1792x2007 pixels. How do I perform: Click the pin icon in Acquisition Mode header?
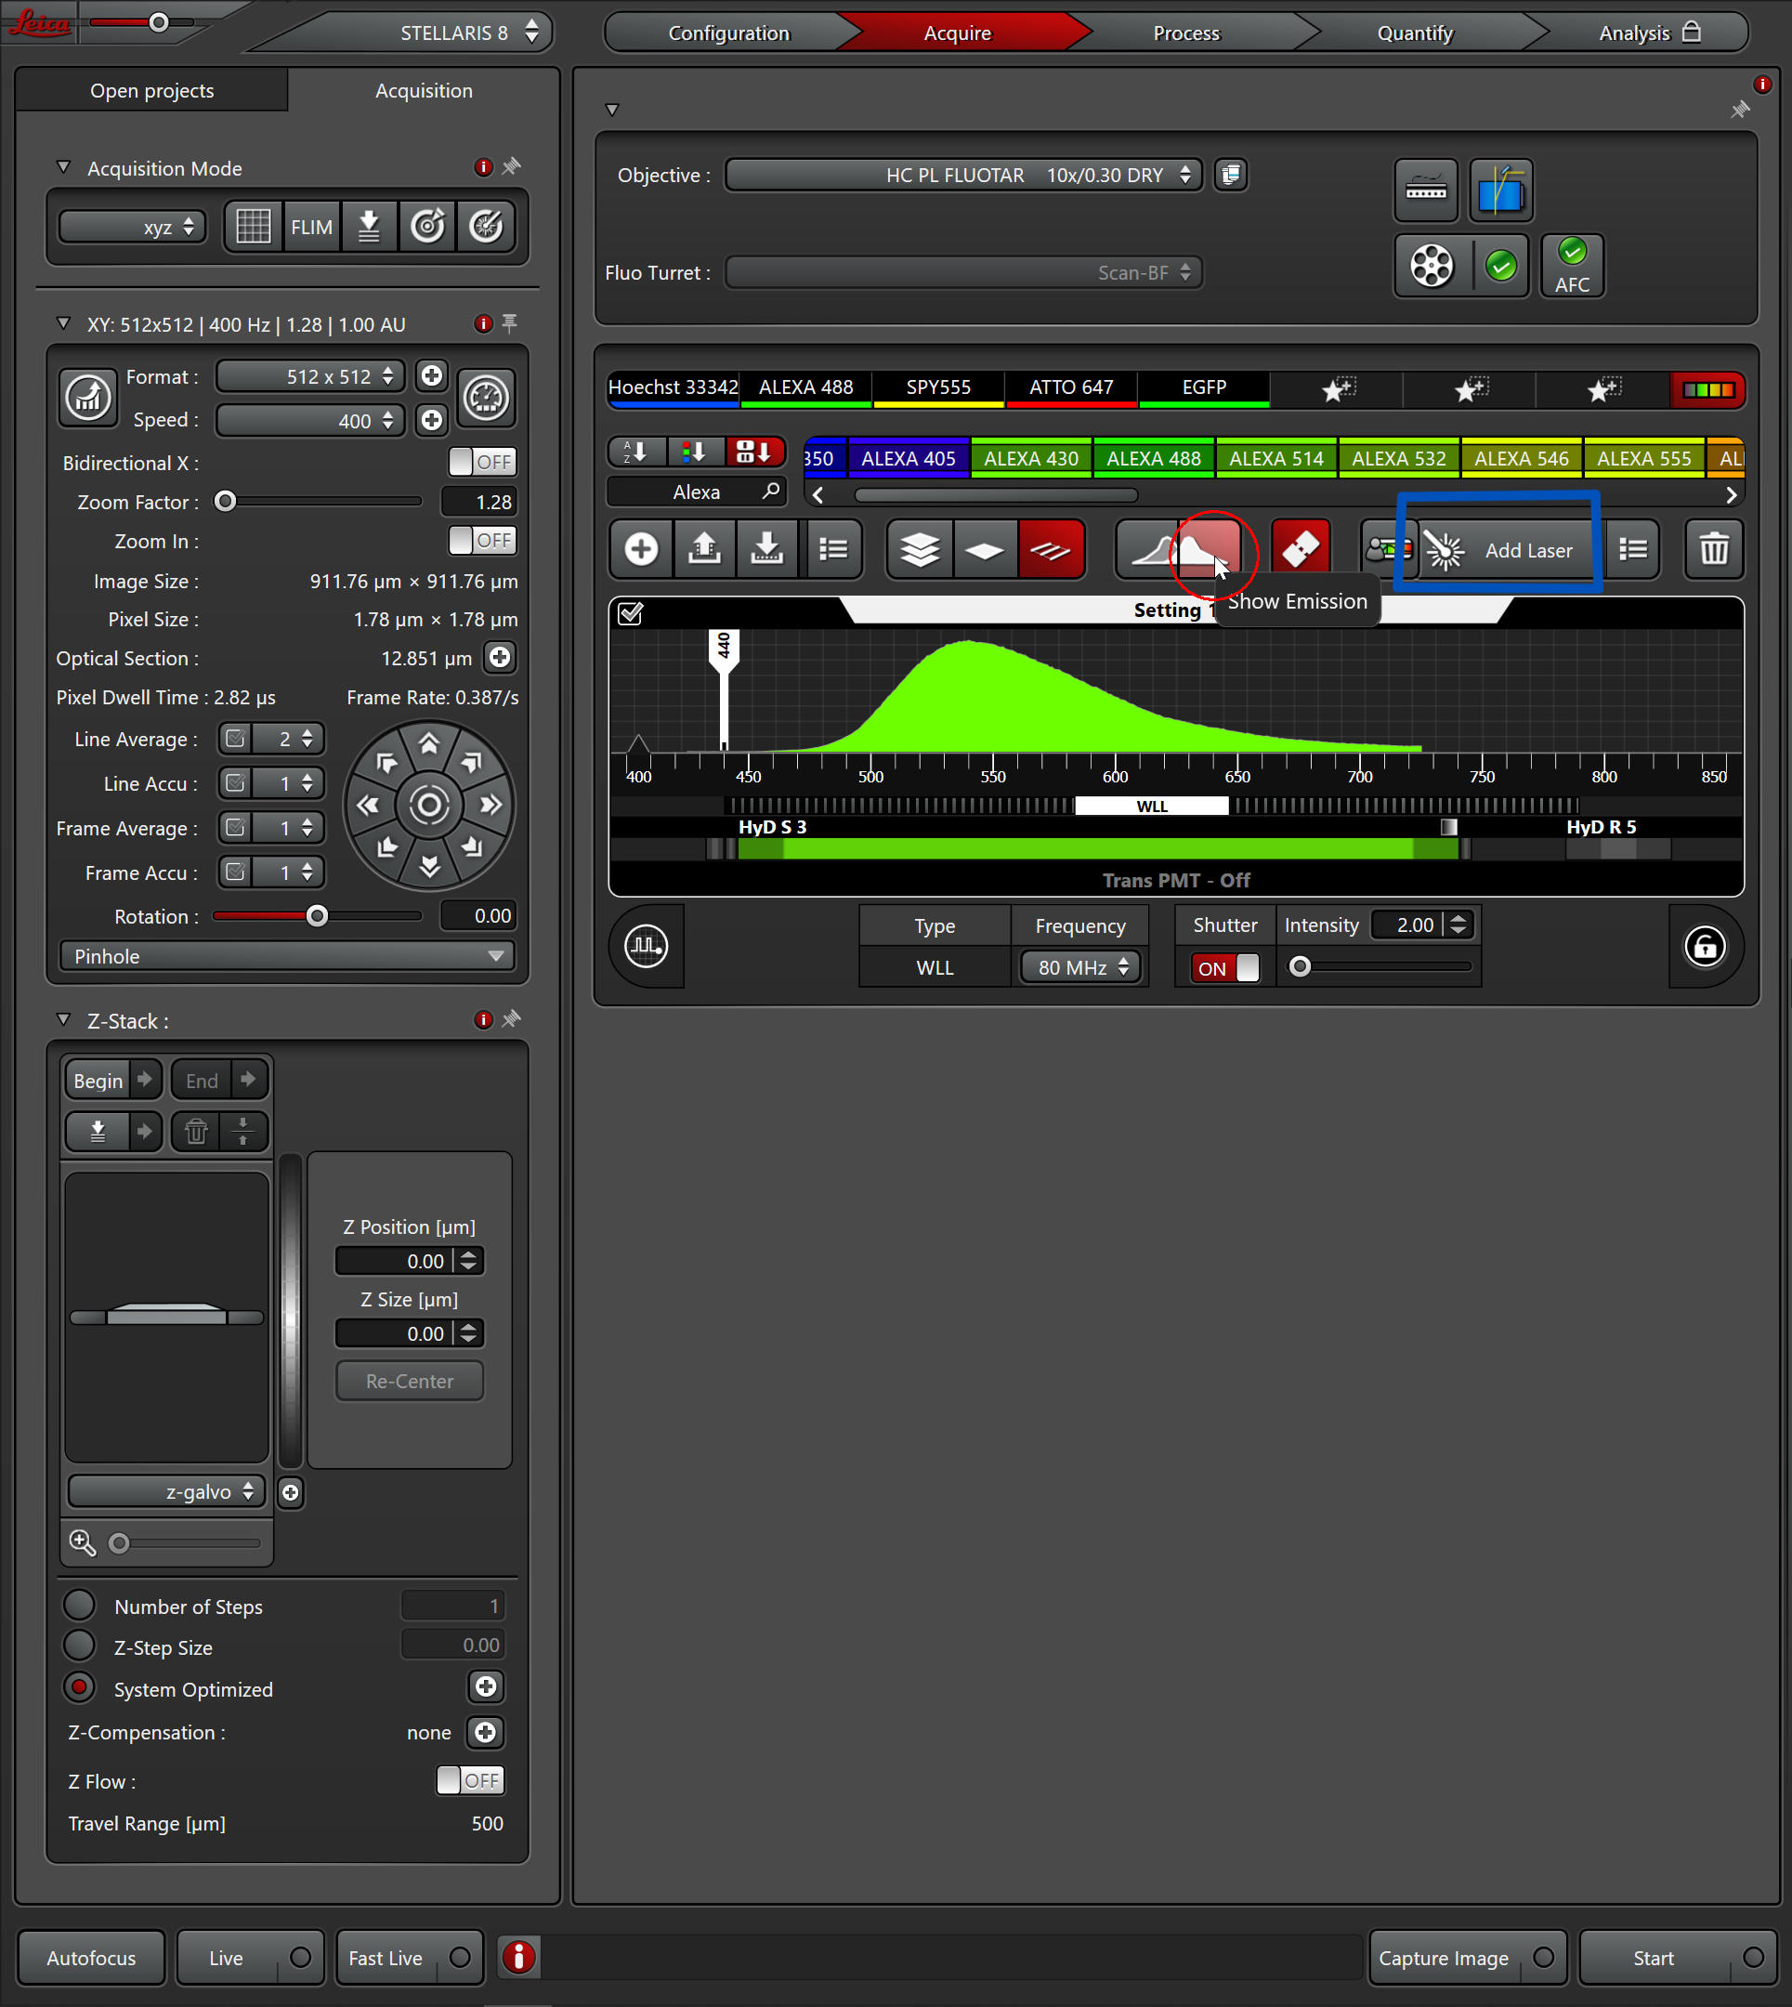(x=511, y=167)
